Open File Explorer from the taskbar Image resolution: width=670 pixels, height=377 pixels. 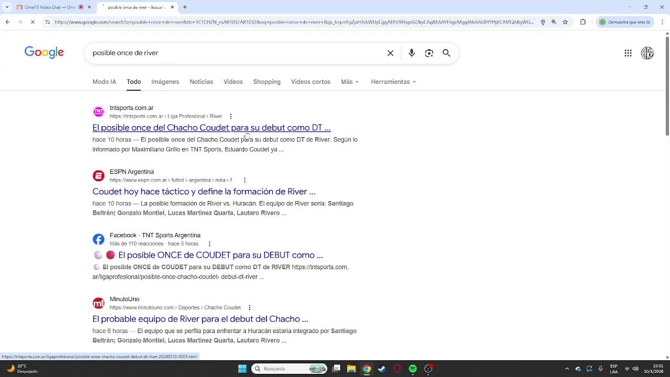tap(351, 369)
